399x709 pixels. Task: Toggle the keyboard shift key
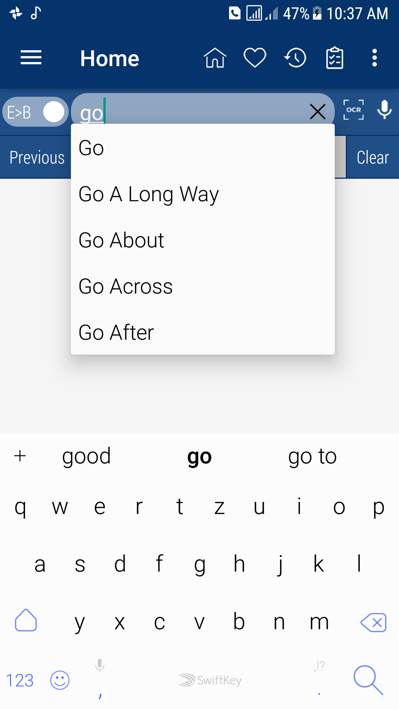(x=26, y=620)
